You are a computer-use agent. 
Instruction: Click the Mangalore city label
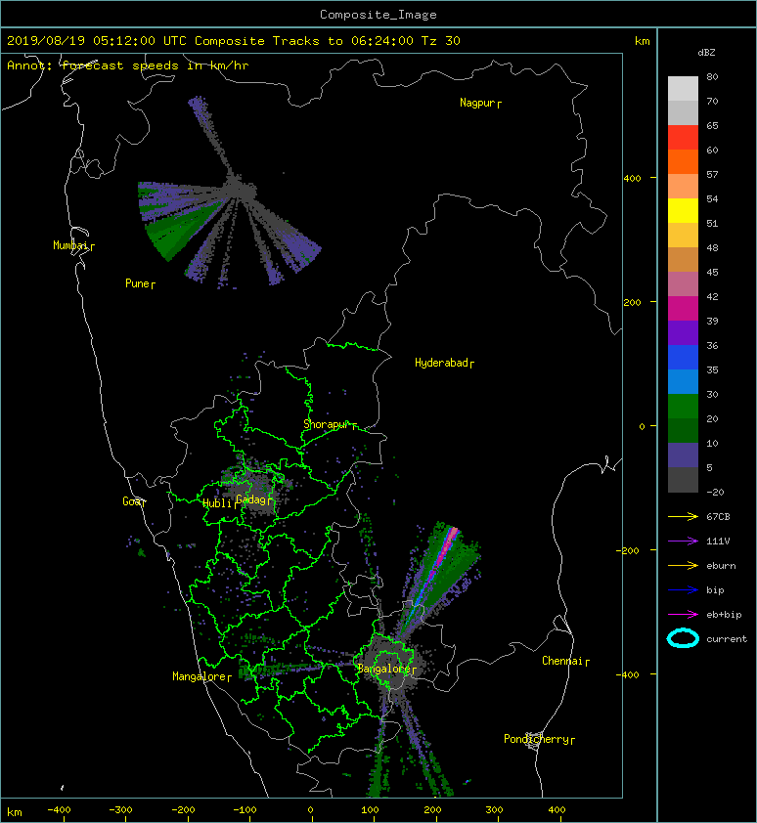200,676
